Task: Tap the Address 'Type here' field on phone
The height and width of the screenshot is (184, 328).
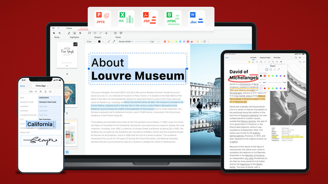Action: (x=50, y=110)
